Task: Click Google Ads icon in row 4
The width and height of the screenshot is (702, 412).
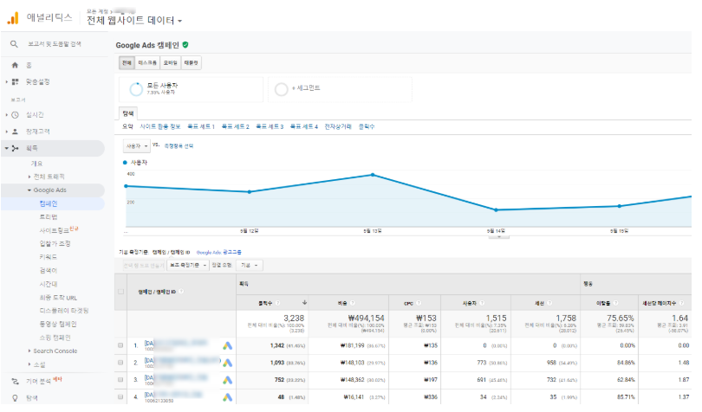Action: tap(227, 397)
